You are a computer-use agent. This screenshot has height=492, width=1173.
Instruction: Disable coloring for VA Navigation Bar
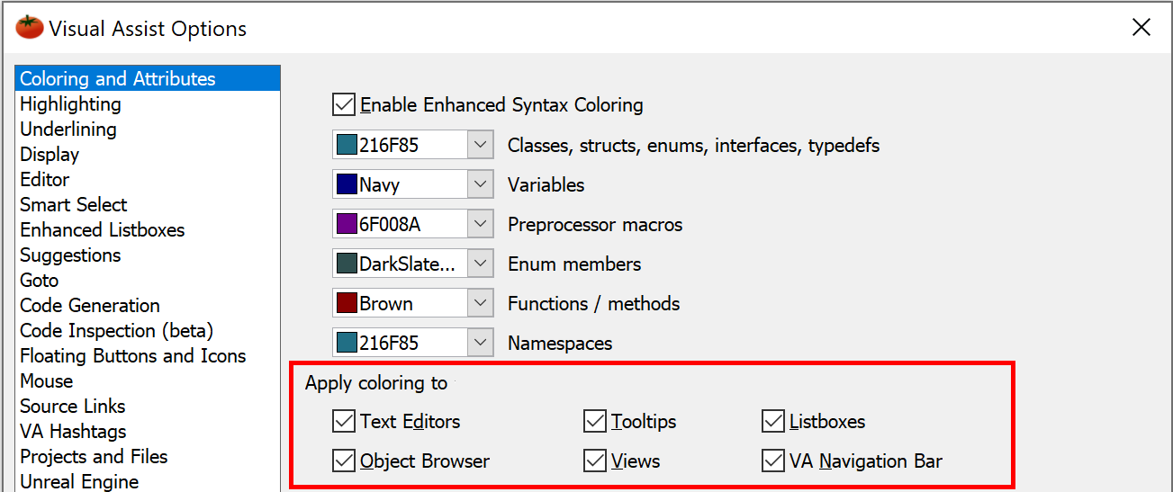pos(773,461)
